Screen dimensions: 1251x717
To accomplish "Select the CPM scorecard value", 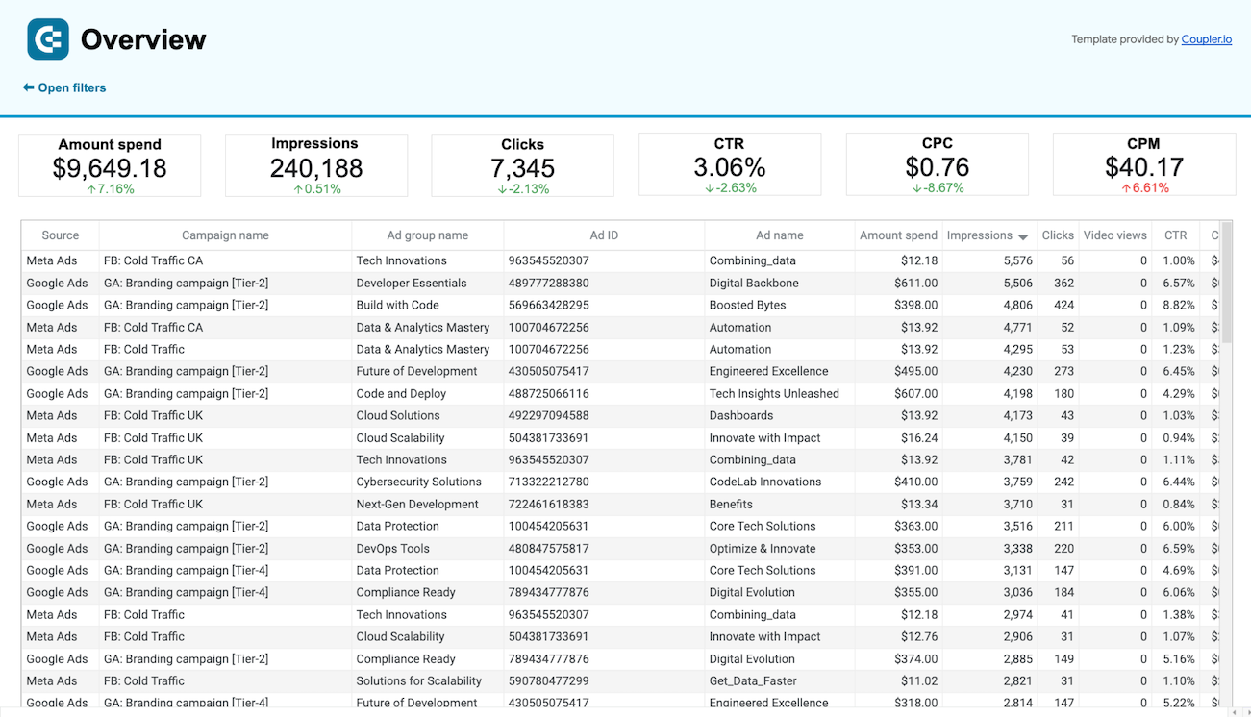I will [x=1143, y=167].
